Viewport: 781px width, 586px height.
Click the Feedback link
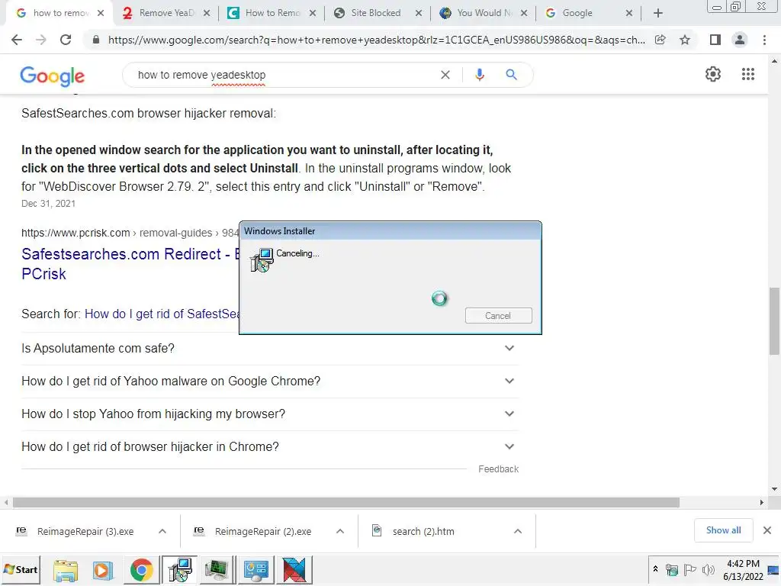[498, 469]
